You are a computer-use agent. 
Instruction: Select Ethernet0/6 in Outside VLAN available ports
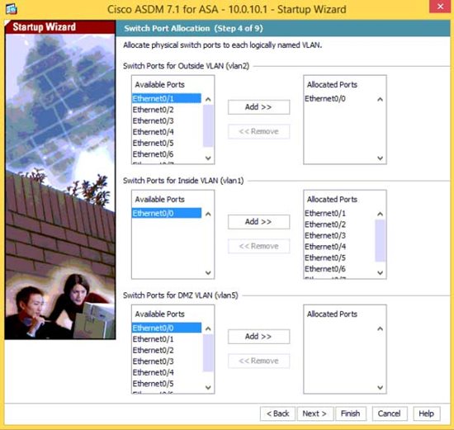167,154
